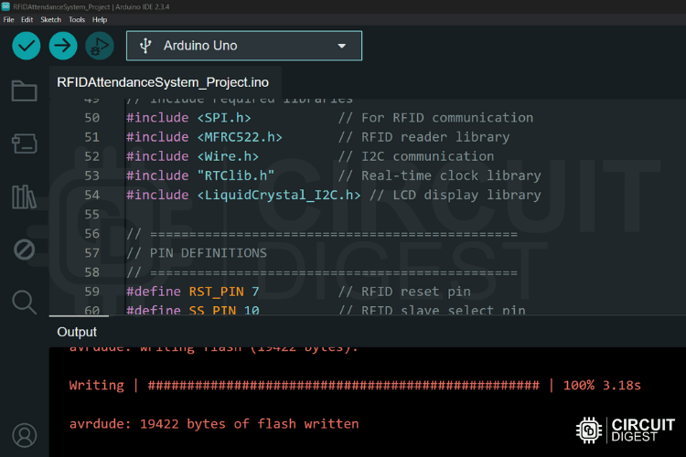The width and height of the screenshot is (686, 457).
Task: Open the Search magnifier sidebar icon
Action: (x=24, y=303)
